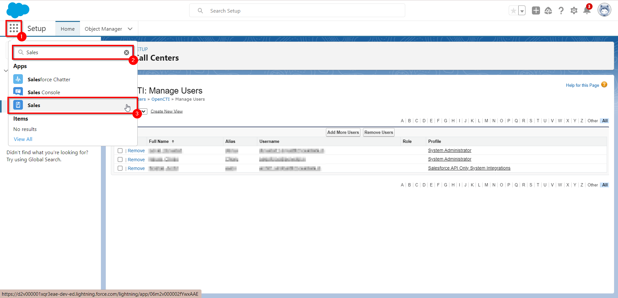Click the Sales Console app icon
The width and height of the screenshot is (618, 298).
[x=18, y=92]
